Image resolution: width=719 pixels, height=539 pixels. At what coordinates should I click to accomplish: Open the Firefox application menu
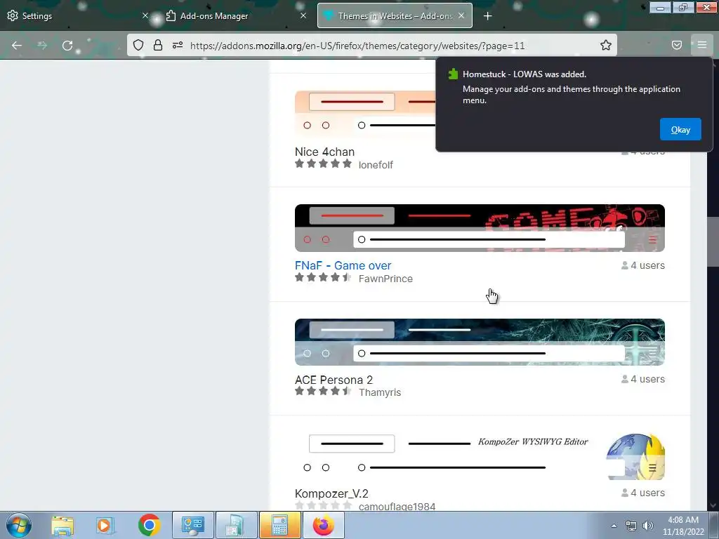[702, 45]
